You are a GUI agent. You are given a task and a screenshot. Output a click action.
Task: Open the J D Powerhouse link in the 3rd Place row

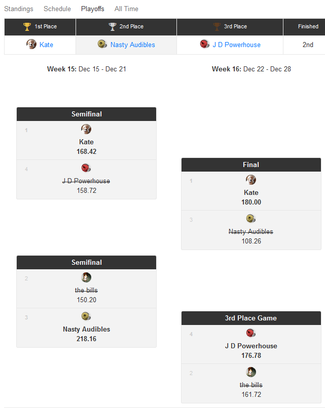pyautogui.click(x=236, y=45)
